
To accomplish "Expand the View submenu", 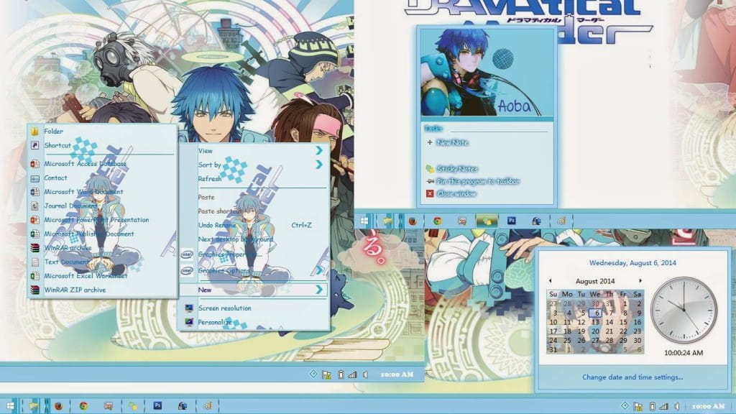I will pos(206,152).
